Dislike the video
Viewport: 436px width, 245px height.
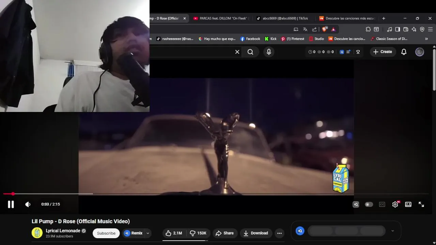198,233
